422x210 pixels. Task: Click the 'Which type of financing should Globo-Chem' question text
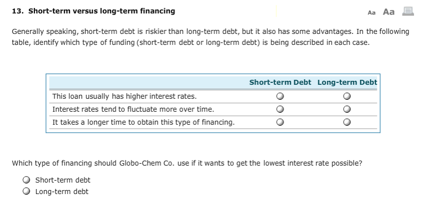[187, 163]
